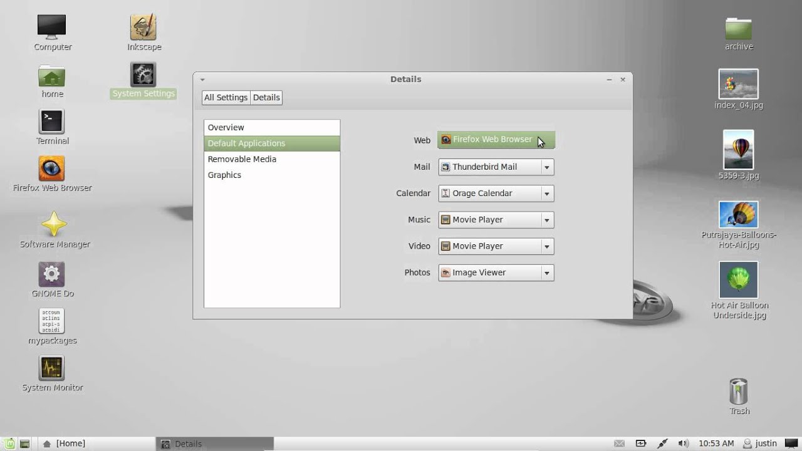The image size is (802, 451).
Task: Select Hot Air Balloon Underside.jpg thumbnail
Action: coord(739,280)
